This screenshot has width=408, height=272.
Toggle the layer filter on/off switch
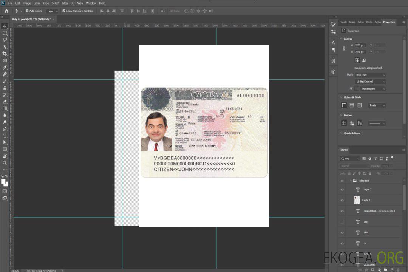[392, 158]
